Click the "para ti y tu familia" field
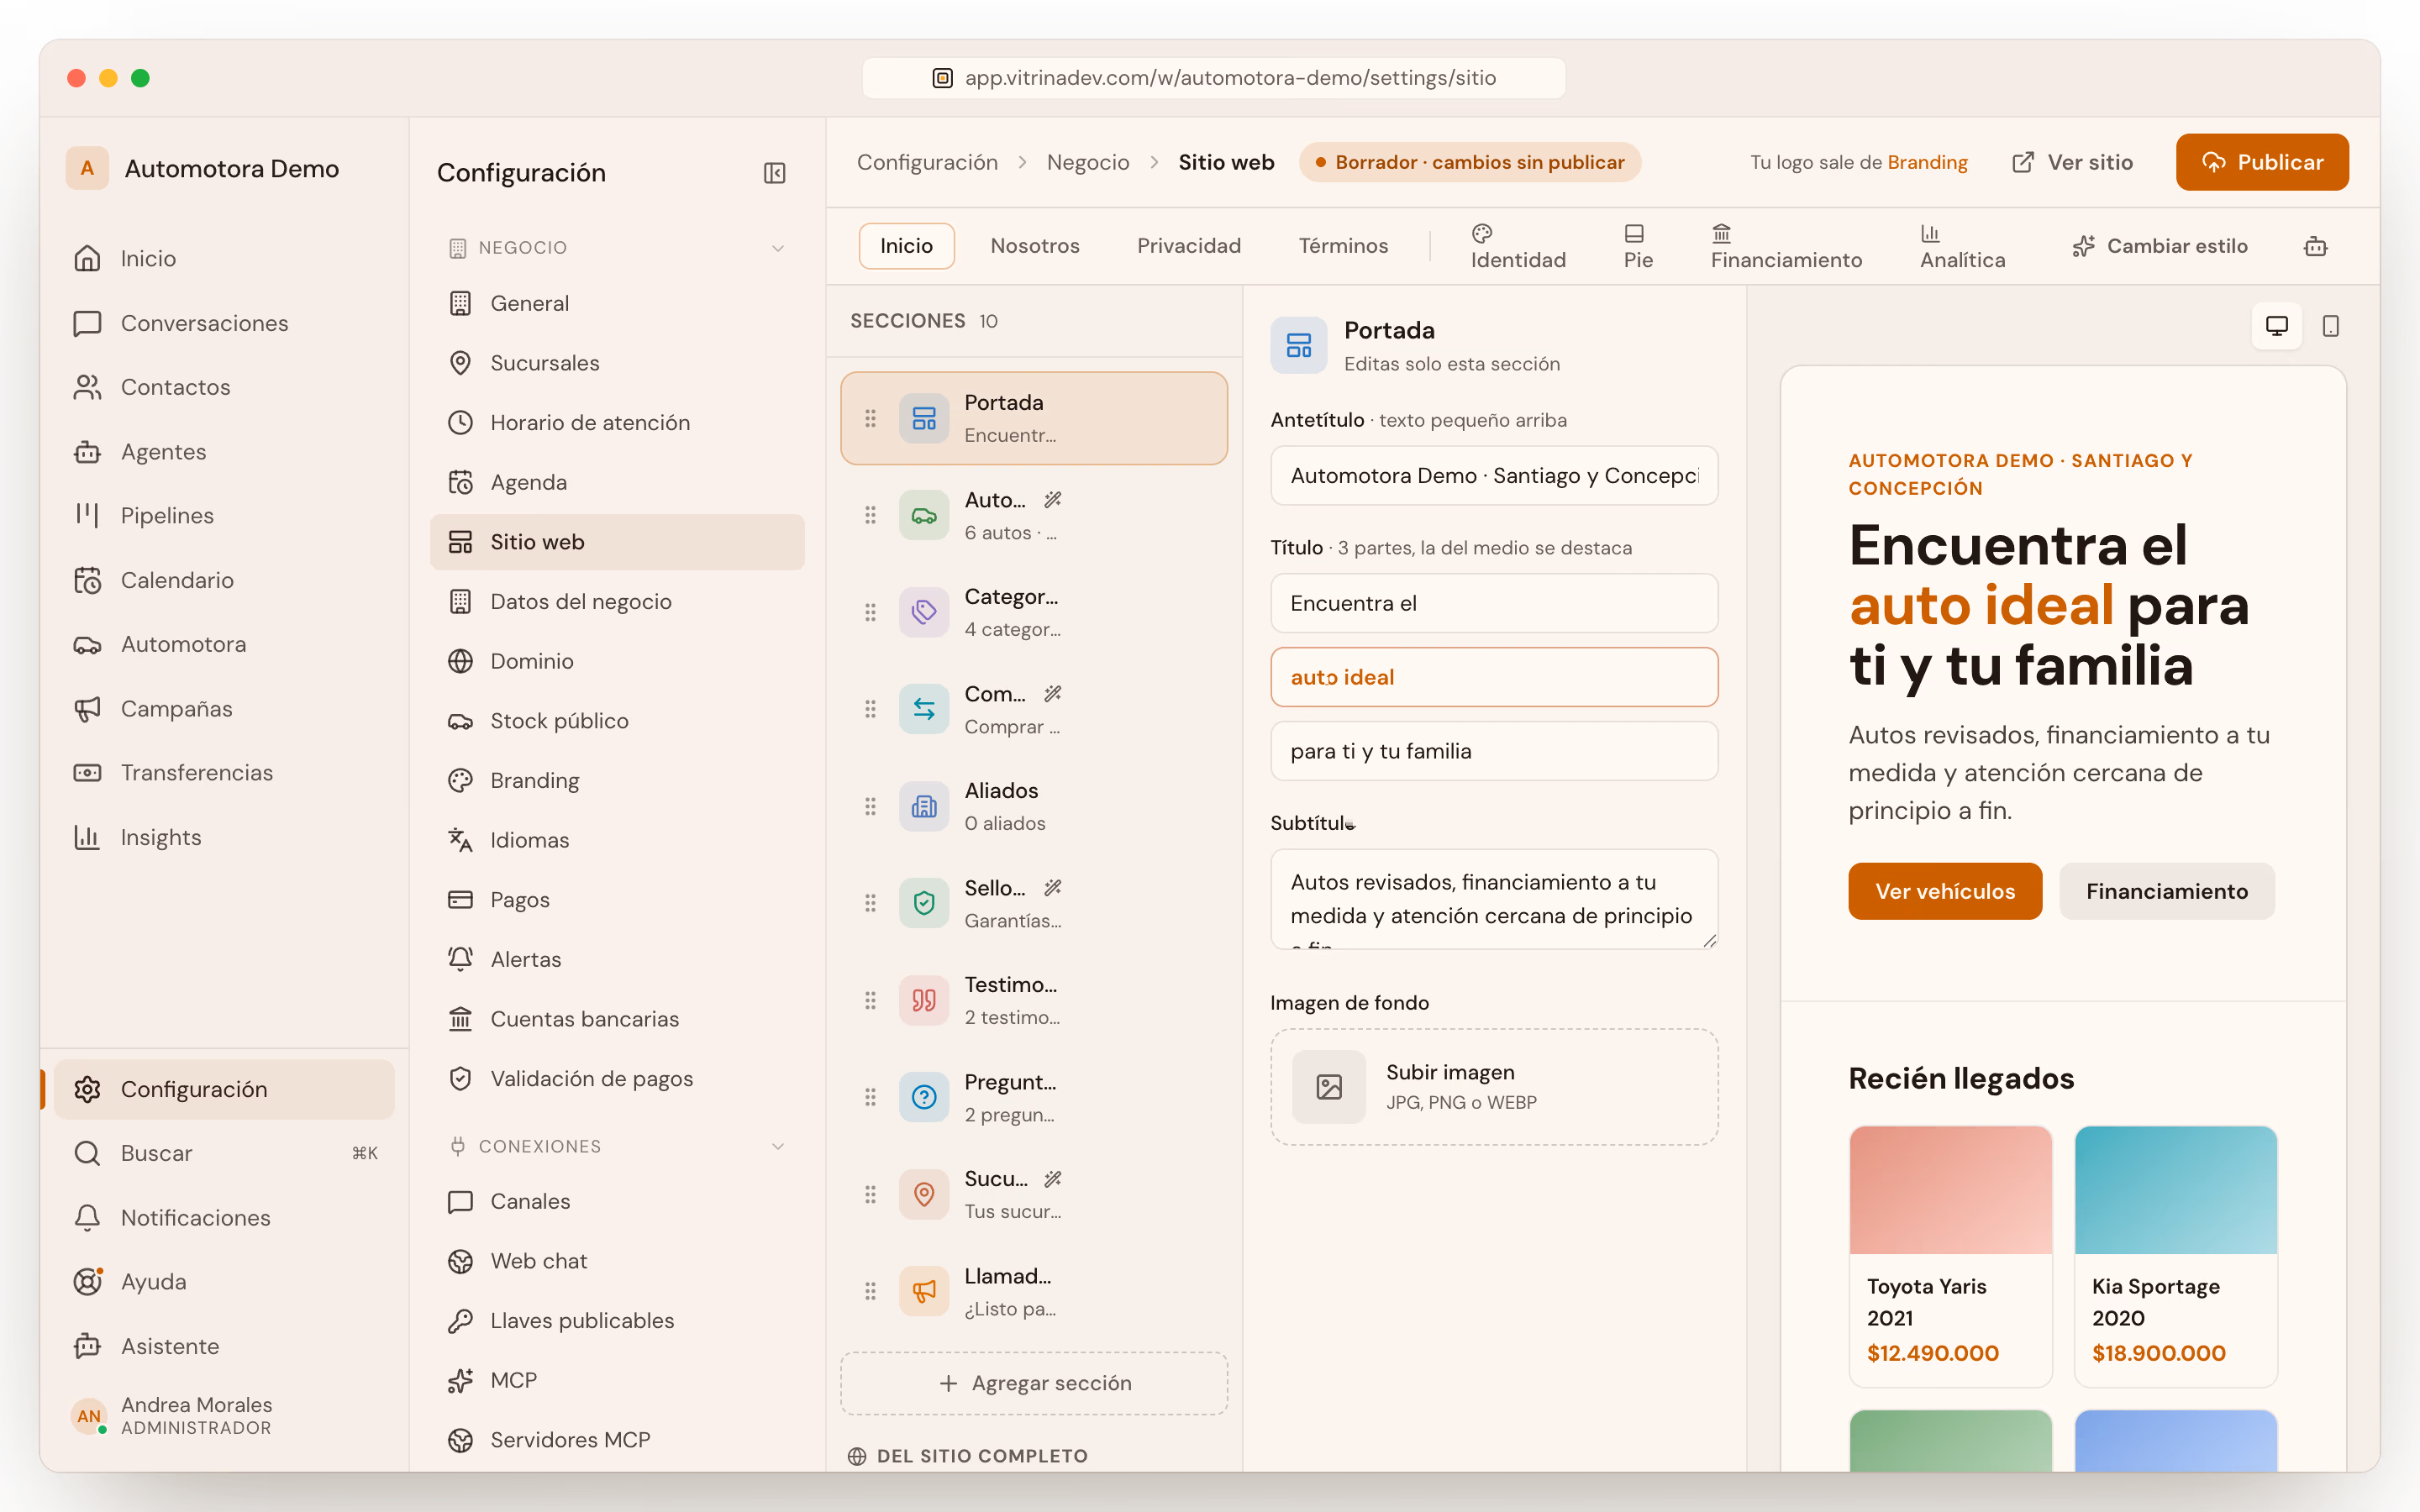The height and width of the screenshot is (1512, 2420). pyautogui.click(x=1494, y=751)
